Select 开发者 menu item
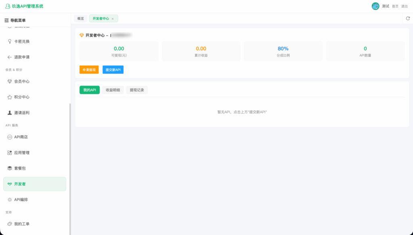Viewport: 413px width, 235px height. point(35,184)
